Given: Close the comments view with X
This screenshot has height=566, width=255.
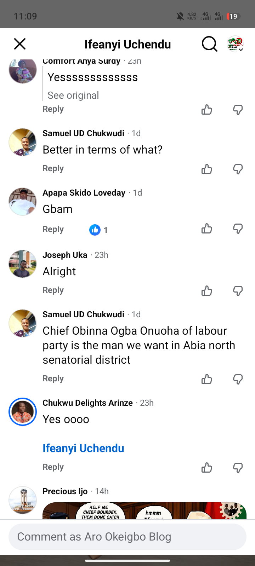Looking at the screenshot, I should point(20,44).
